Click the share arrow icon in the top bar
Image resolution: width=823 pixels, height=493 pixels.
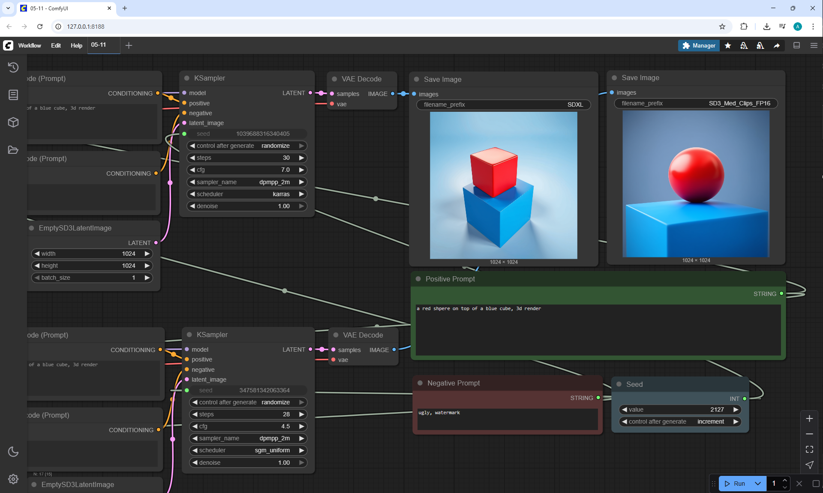point(777,45)
